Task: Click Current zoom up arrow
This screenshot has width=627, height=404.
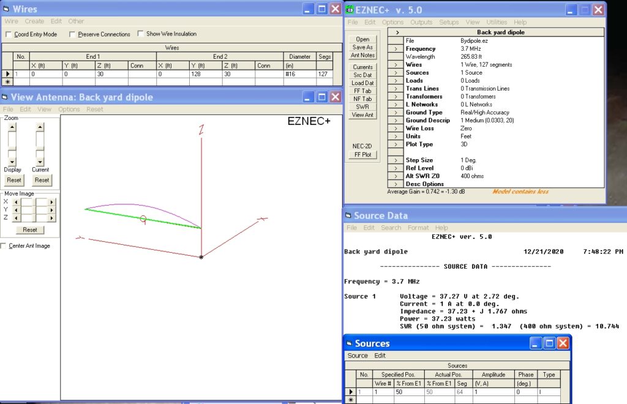Action: point(40,127)
